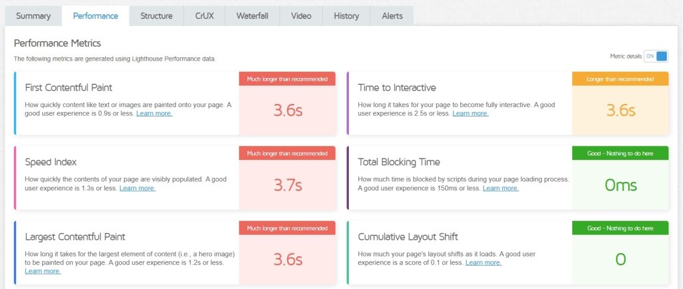Toggle the Metric details ON switch

click(x=656, y=57)
